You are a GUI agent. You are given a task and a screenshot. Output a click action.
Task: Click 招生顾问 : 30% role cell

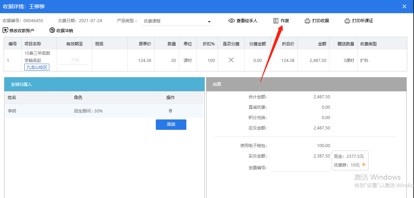(88, 111)
